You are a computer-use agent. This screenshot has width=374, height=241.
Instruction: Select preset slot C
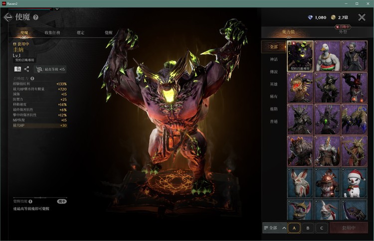pyautogui.click(x=322, y=228)
